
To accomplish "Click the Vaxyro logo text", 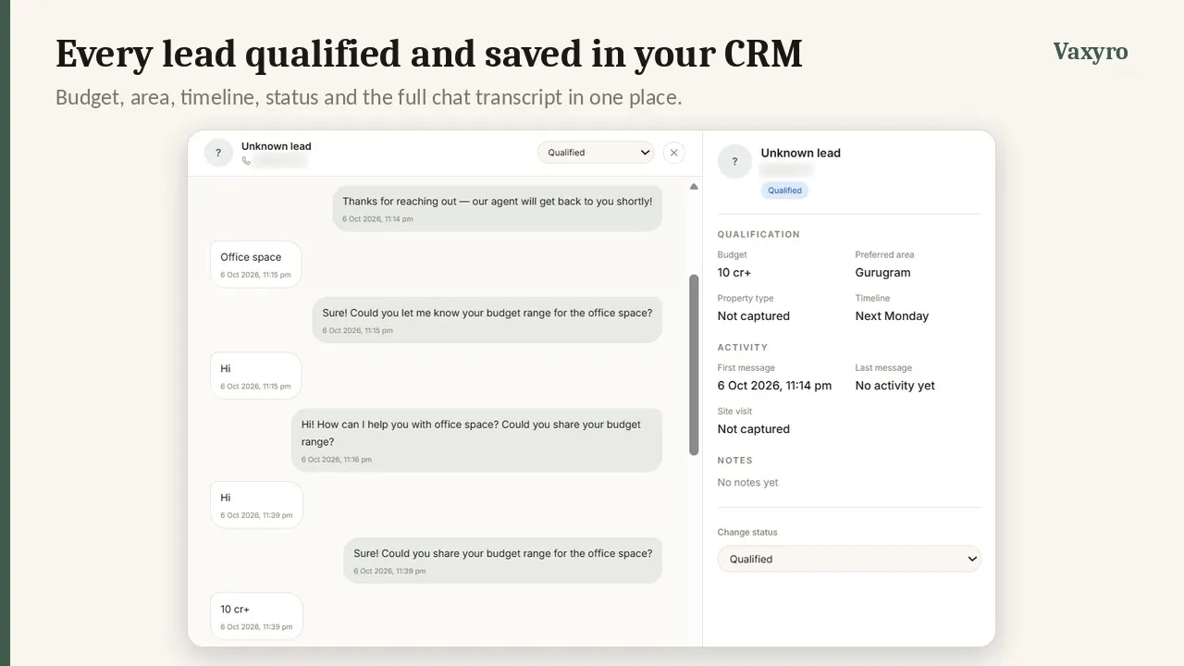I will (x=1091, y=52).
